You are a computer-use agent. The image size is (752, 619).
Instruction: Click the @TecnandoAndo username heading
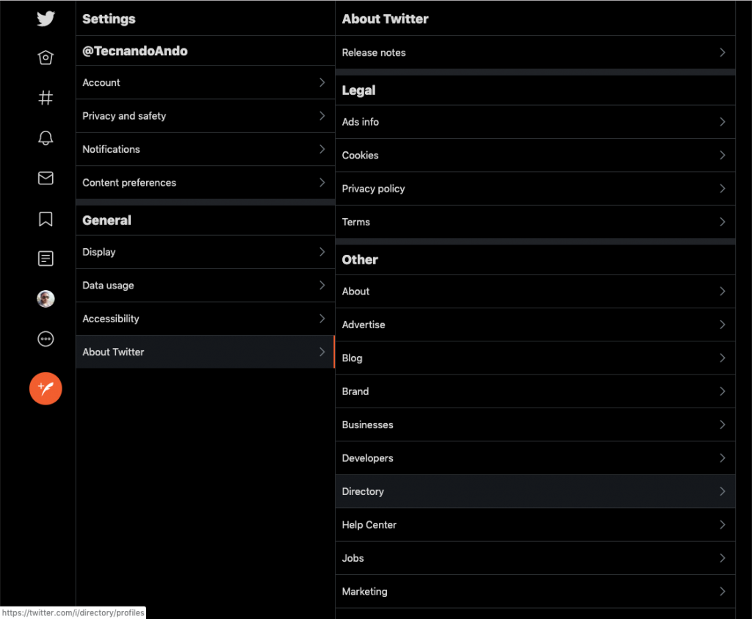tap(135, 51)
